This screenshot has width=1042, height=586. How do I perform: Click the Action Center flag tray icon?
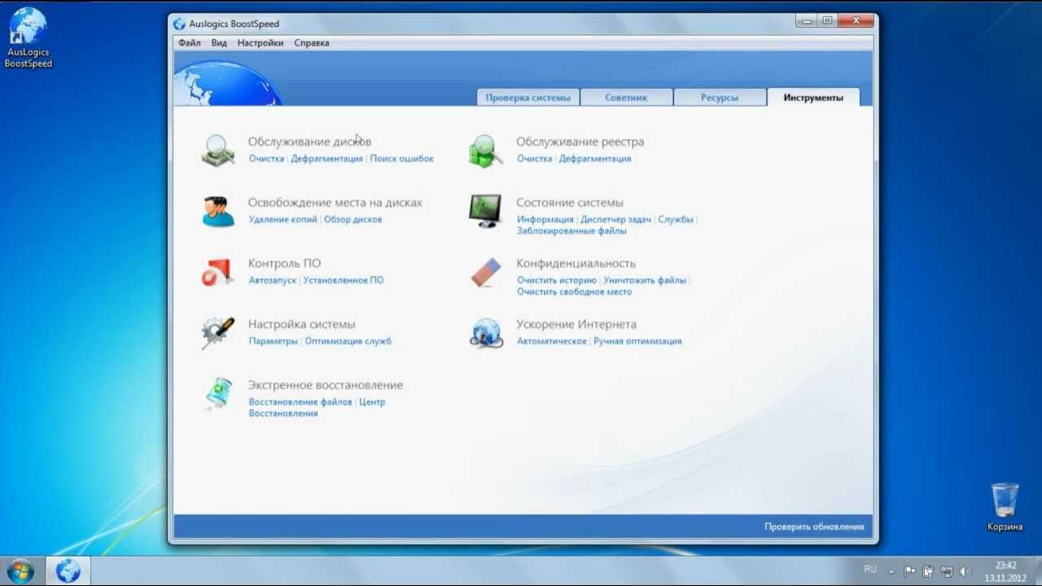pos(910,571)
